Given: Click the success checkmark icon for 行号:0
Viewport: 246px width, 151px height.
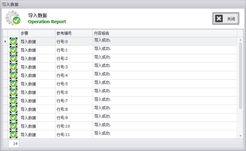Looking at the screenshot, I should click(x=13, y=41).
